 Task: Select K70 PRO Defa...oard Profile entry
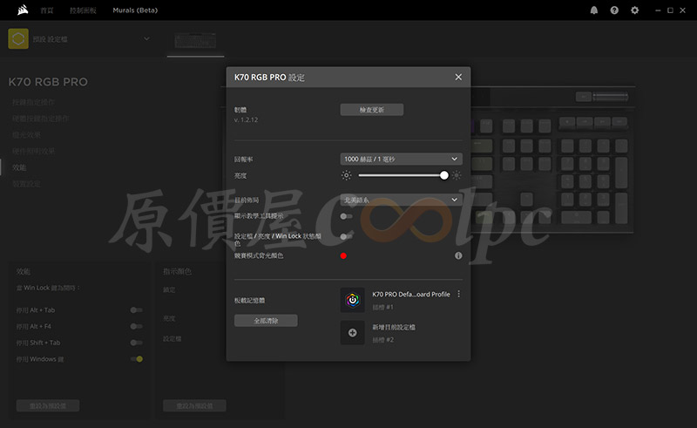(x=411, y=294)
